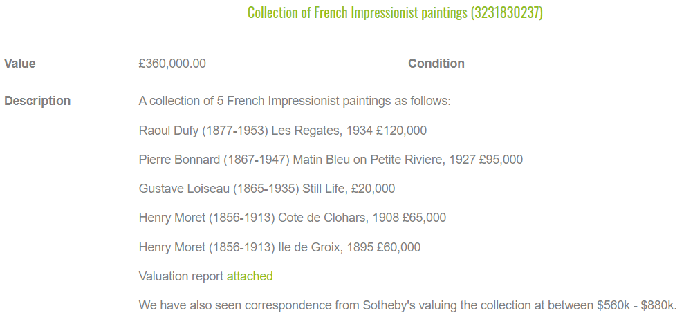
Task: Click the Condition field label
Action: pos(436,64)
